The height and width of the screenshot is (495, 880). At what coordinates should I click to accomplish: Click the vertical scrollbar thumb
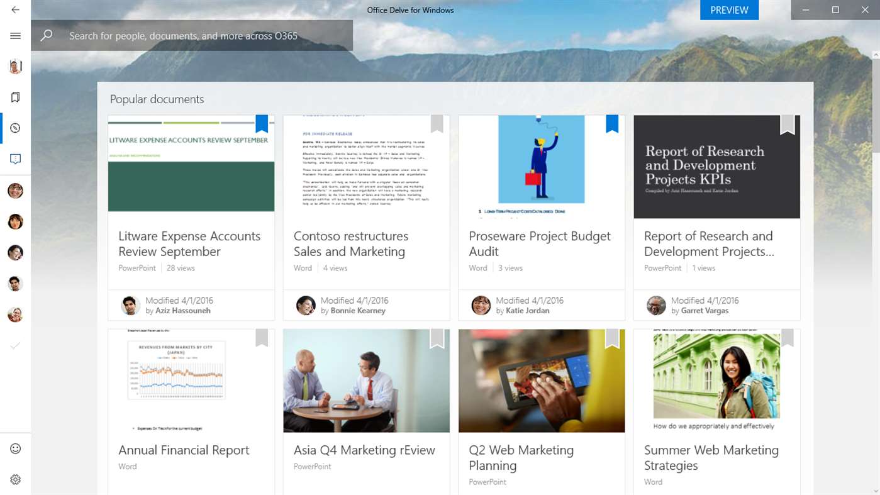point(876,106)
